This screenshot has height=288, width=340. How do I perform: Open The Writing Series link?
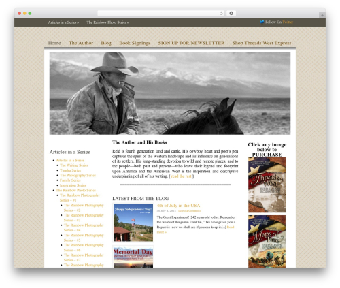[x=74, y=165]
